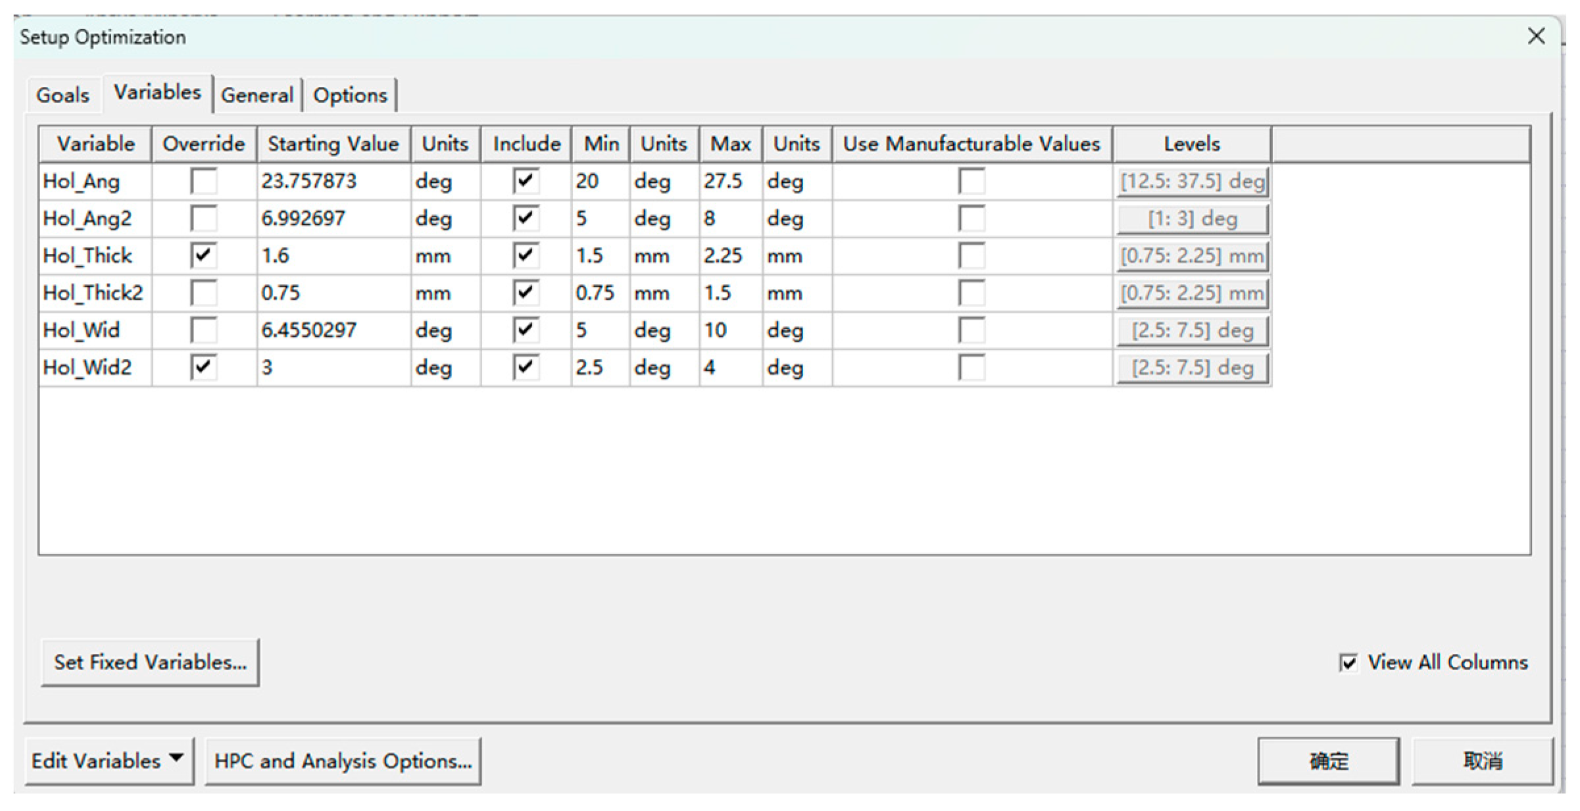Open the Options tab
Viewport: 1580px width, 811px height.
click(x=350, y=95)
